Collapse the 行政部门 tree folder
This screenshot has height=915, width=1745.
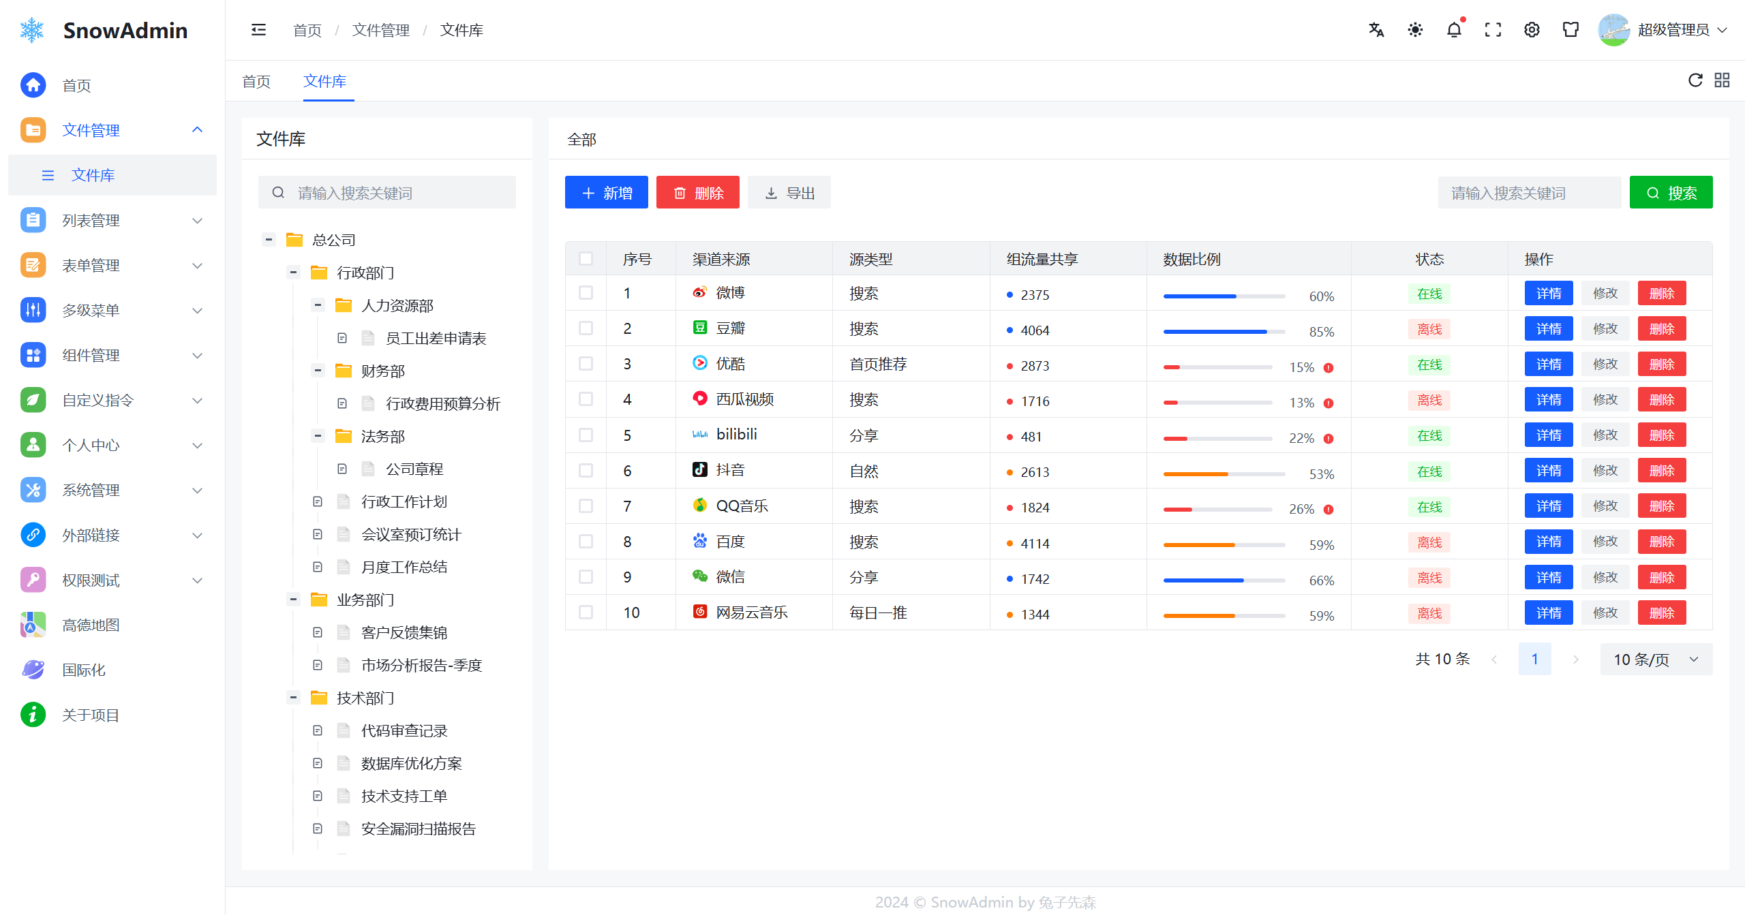click(x=294, y=273)
